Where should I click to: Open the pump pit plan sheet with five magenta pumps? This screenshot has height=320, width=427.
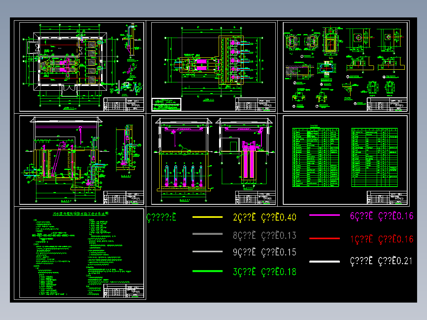pos(213,67)
